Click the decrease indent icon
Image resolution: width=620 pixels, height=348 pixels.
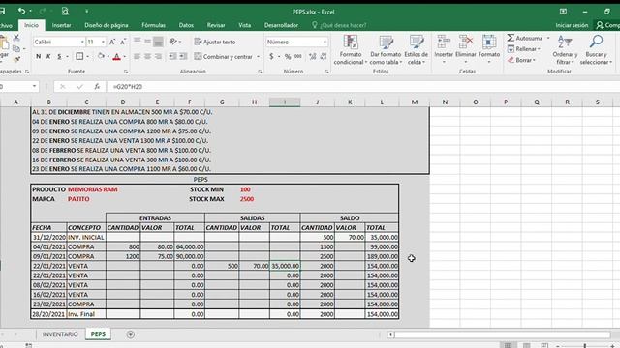172,56
